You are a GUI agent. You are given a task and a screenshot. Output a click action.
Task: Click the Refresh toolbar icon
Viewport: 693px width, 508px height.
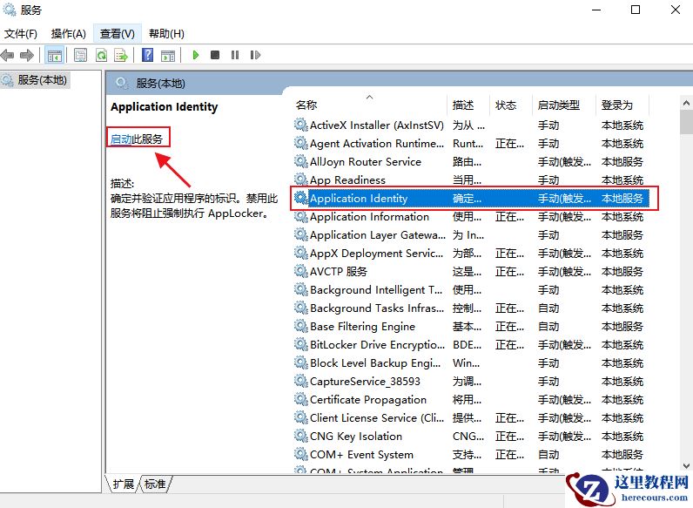[x=101, y=55]
